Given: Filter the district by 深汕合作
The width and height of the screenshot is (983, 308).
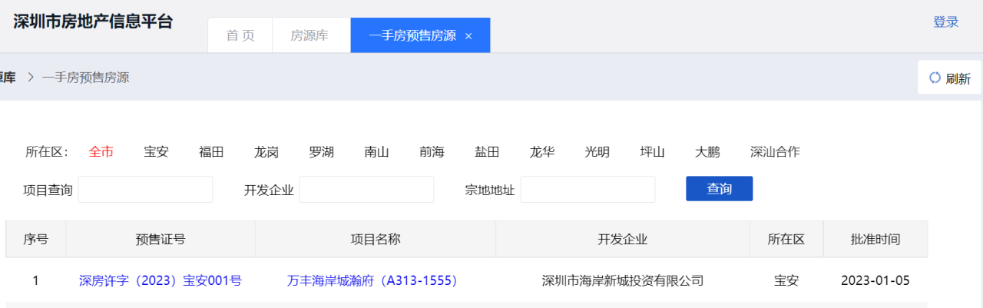Looking at the screenshot, I should coord(775,152).
